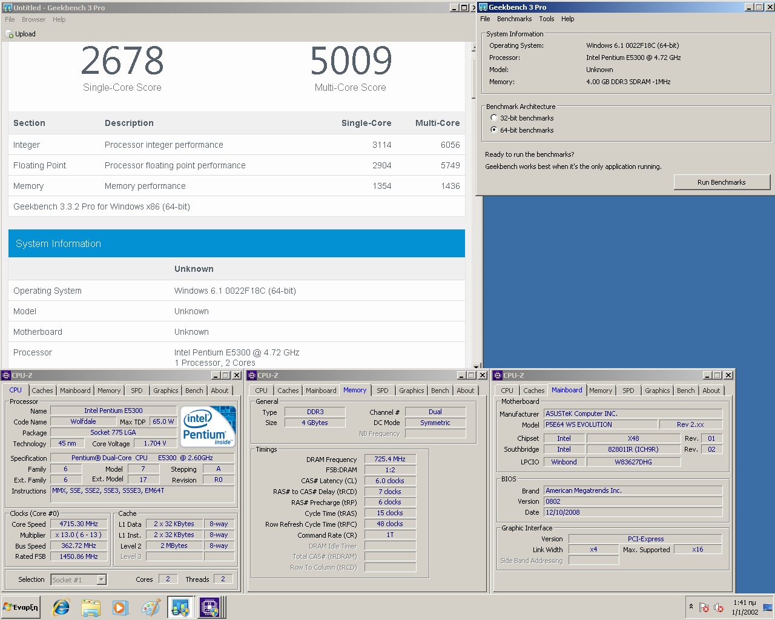Click the System Information blue header
This screenshot has height=620, width=775.
(x=237, y=243)
